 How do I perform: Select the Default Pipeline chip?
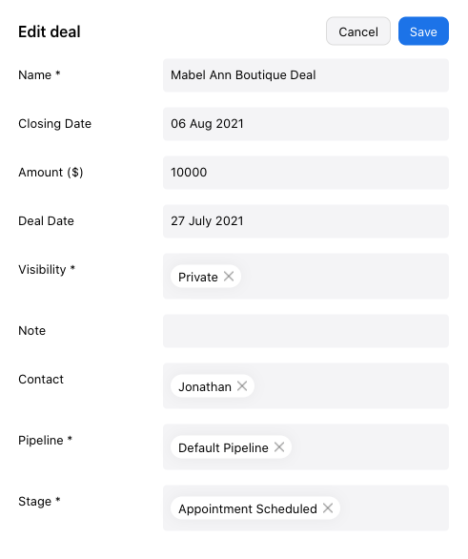[x=223, y=447]
